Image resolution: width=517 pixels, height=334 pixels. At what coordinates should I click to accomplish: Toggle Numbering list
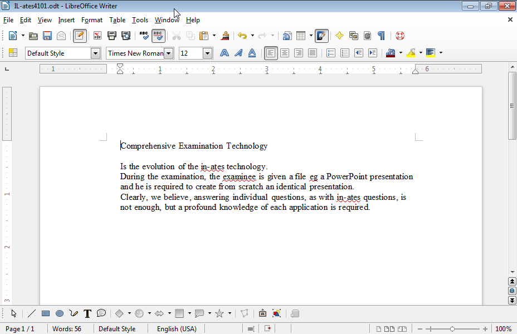(x=331, y=53)
